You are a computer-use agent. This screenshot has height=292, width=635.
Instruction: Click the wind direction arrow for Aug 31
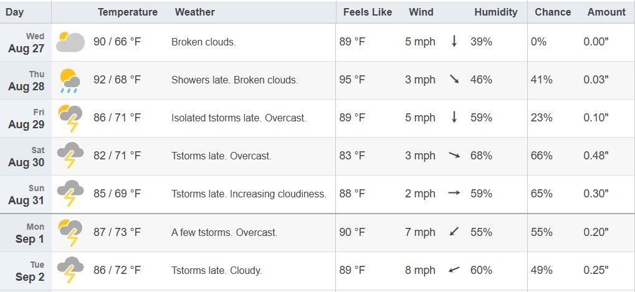[x=454, y=194]
